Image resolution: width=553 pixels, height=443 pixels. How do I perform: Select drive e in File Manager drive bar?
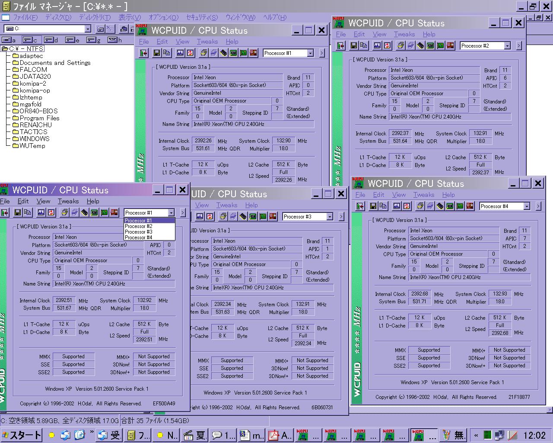point(72,40)
